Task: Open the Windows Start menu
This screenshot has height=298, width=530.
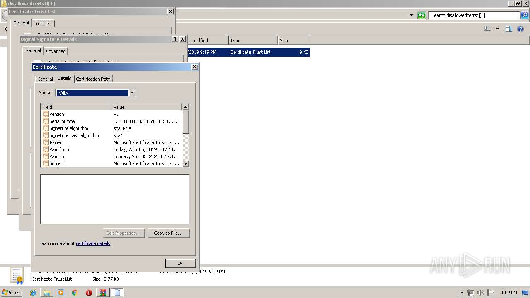Action: coord(12,293)
